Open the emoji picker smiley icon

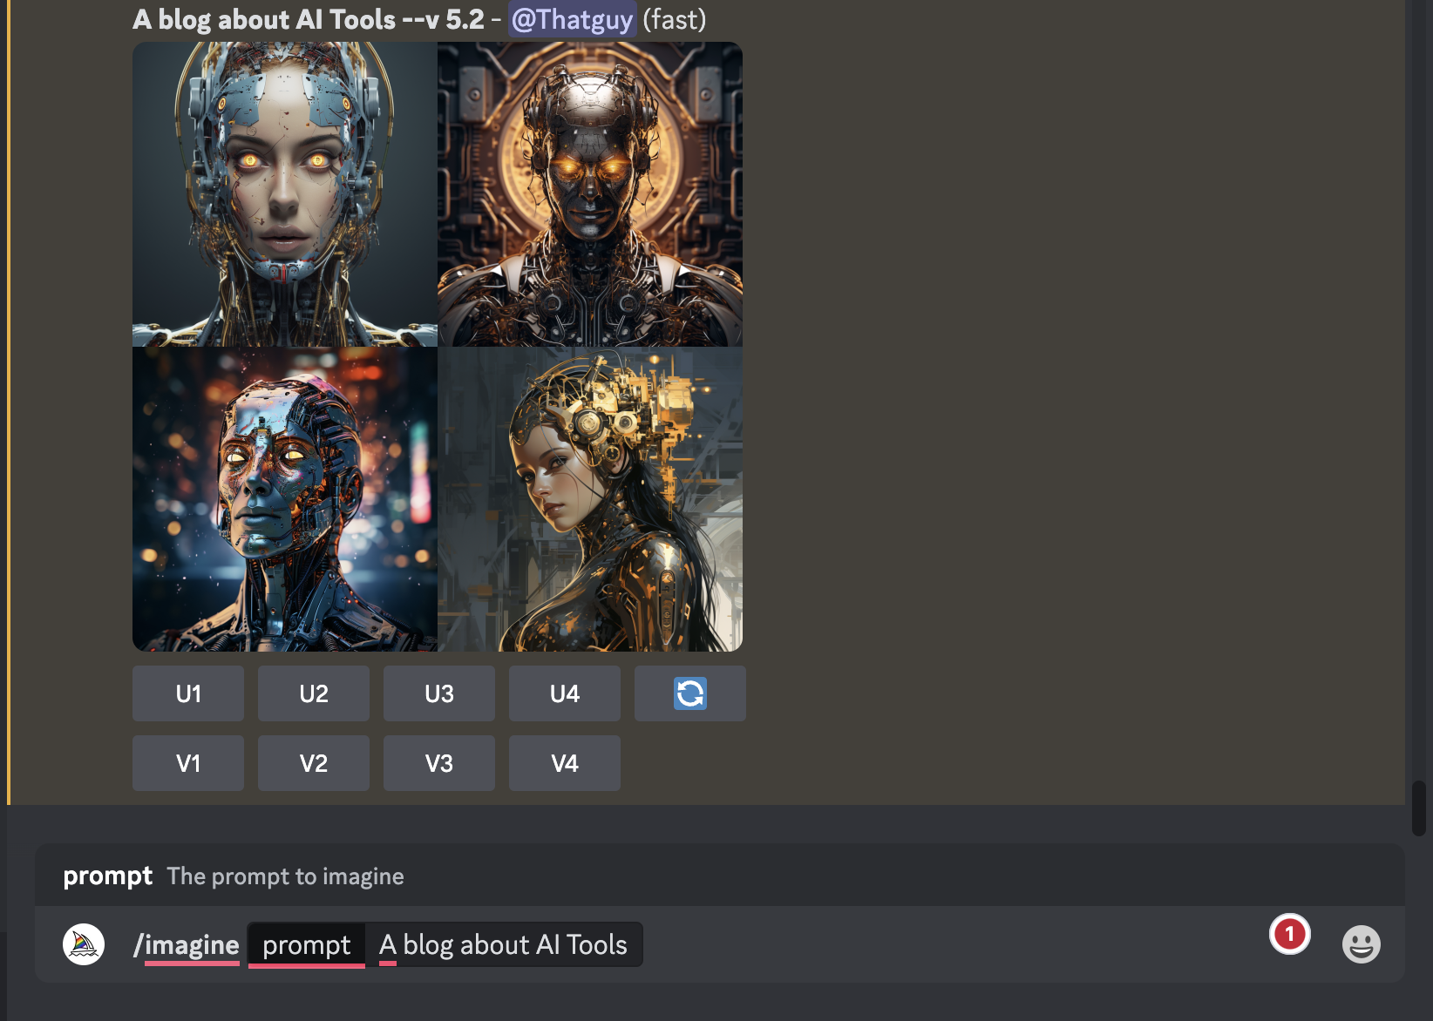(1362, 944)
